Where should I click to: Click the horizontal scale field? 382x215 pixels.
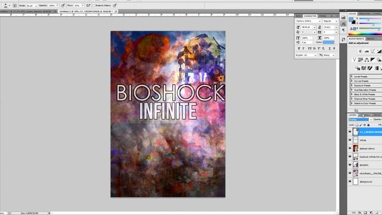pyautogui.click(x=329, y=38)
